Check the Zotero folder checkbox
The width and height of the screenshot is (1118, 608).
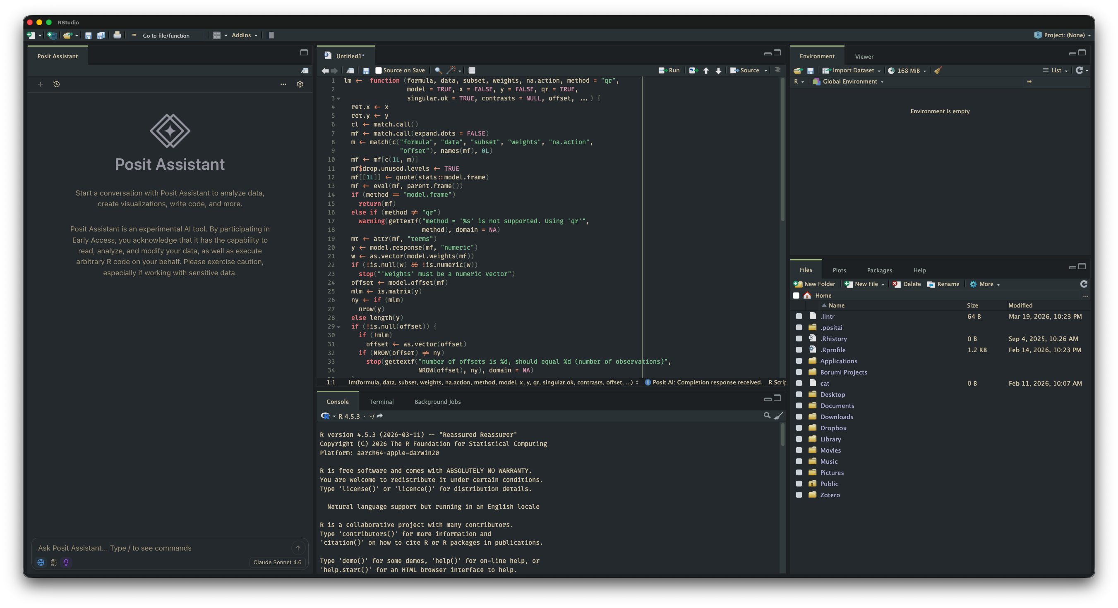(x=799, y=495)
